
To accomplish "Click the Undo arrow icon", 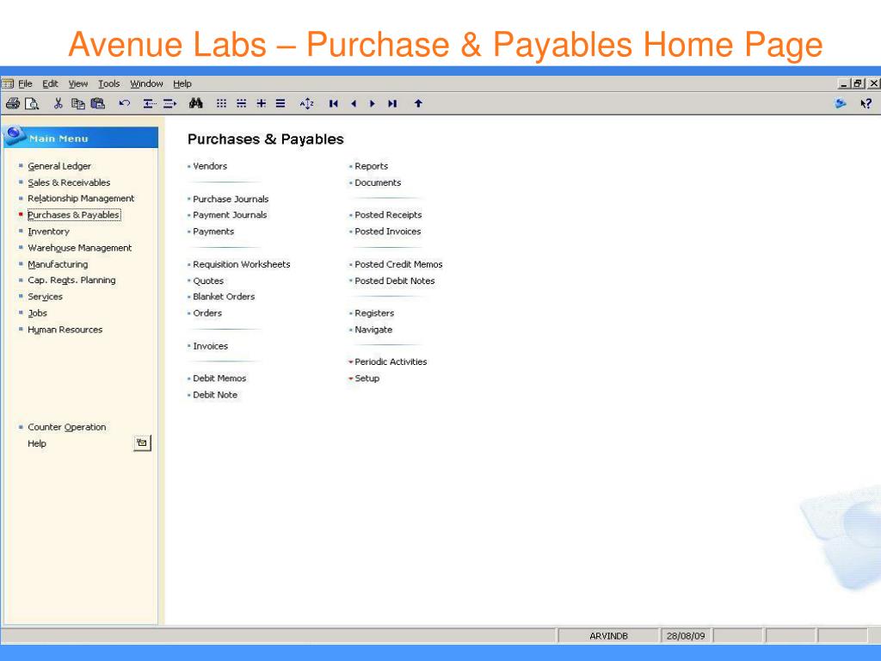I will (x=125, y=103).
